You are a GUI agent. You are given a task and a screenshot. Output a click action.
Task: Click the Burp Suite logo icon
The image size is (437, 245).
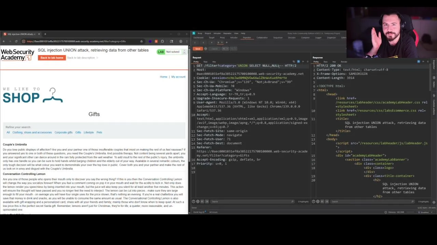click(x=194, y=33)
